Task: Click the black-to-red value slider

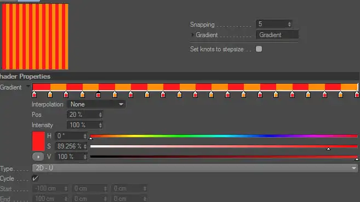Action: 224,157
